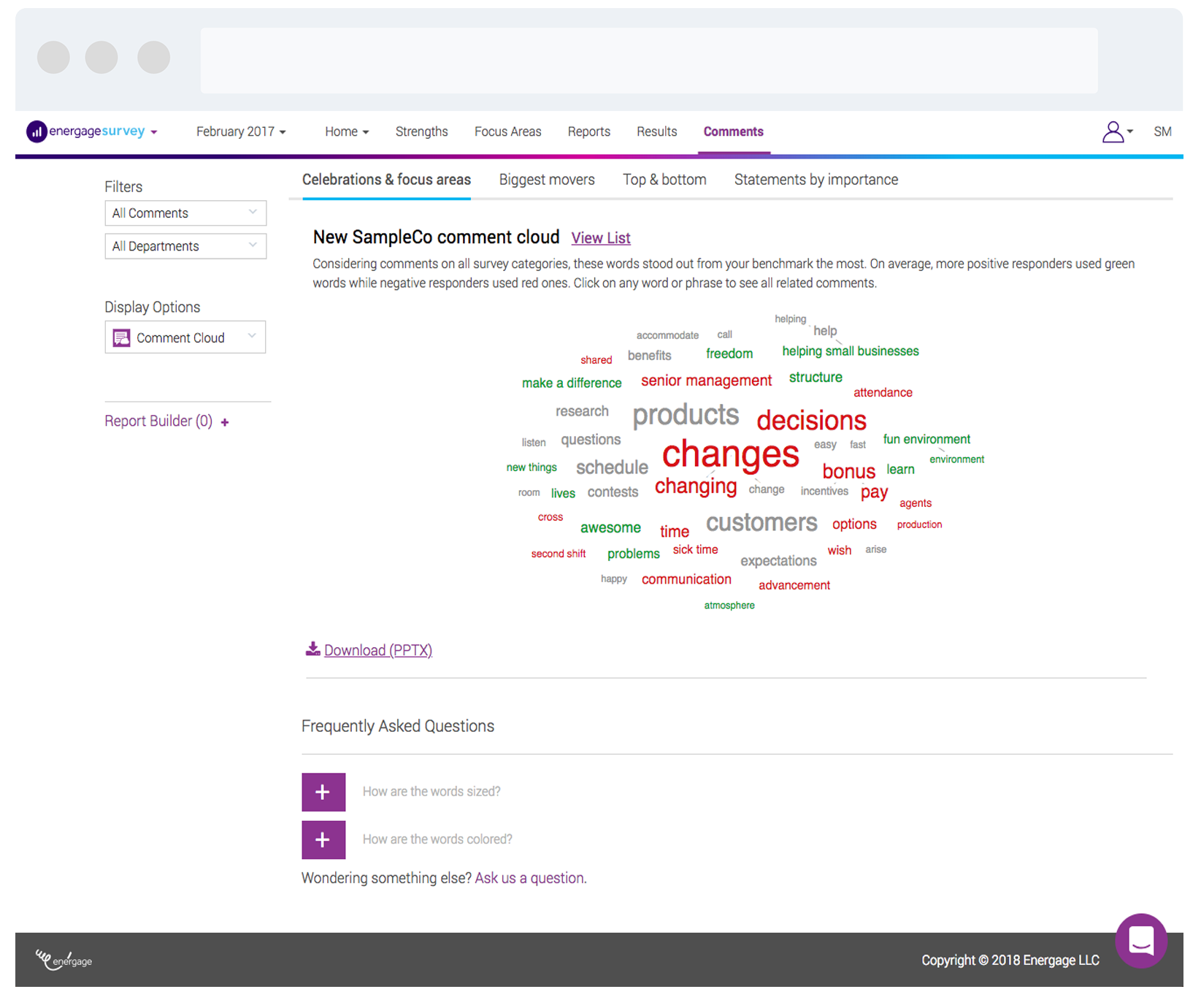Viewport: 1201px width, 1000px height.
Task: Open the Reports menu item
Action: [x=588, y=131]
